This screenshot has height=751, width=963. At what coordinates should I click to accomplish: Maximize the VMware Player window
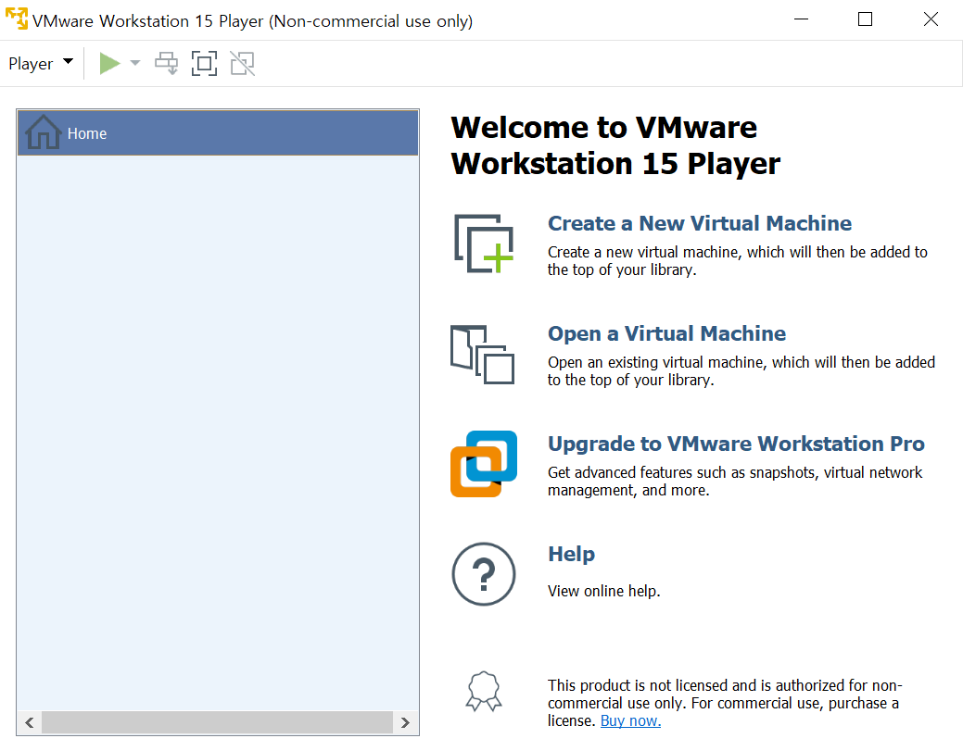point(865,19)
